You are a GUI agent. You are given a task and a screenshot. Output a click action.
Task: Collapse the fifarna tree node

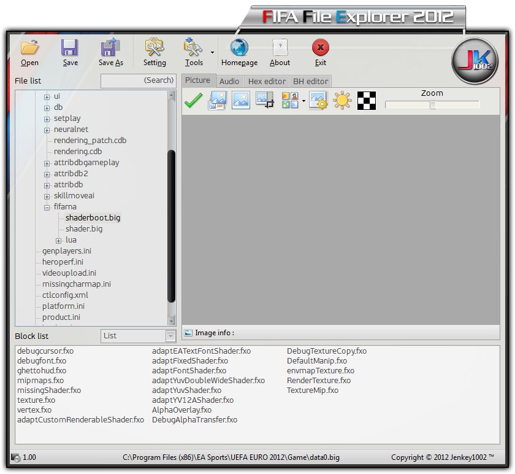47,208
